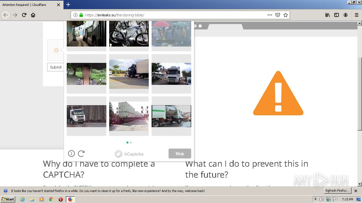362x203 pixels.
Task: Launch Chrome from the taskbar
Action: (x=51, y=199)
